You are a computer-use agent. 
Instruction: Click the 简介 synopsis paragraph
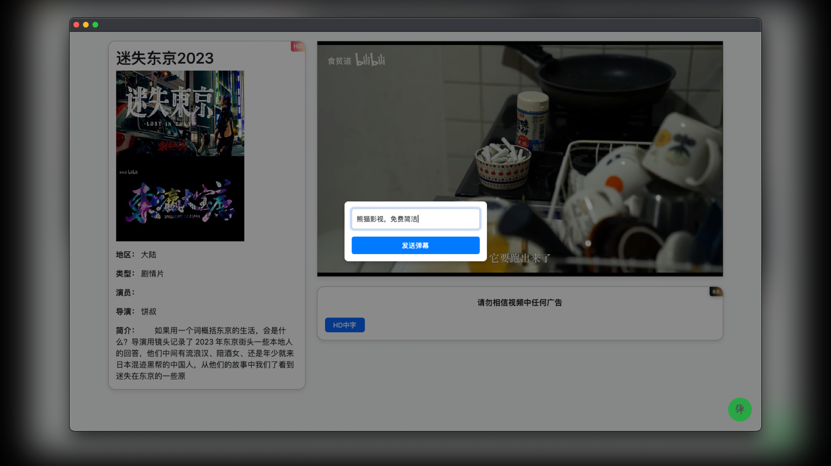(205, 353)
